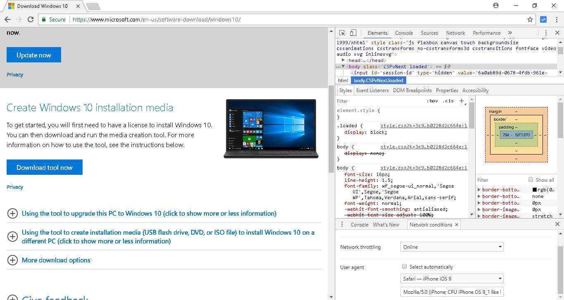The height and width of the screenshot is (300, 564).
Task: Open the Performance tab
Action: pyautogui.click(x=487, y=33)
